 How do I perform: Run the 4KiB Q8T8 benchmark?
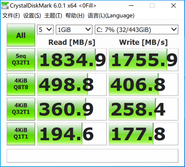(x=21, y=84)
